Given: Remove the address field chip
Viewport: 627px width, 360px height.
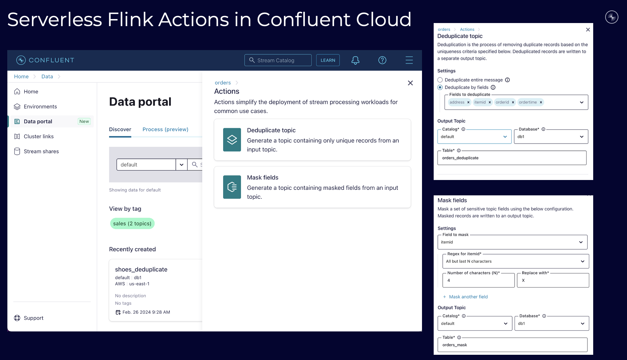Looking at the screenshot, I should (x=468, y=102).
